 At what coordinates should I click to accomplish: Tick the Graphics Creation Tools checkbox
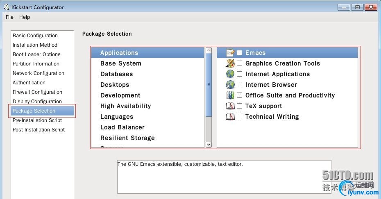pos(240,63)
